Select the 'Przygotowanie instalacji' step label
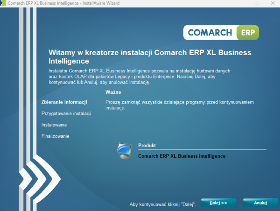Image resolution: width=280 pixels, height=211 pixels. coord(66,113)
